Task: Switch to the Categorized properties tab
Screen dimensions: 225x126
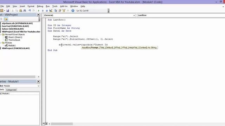Action: point(11,90)
